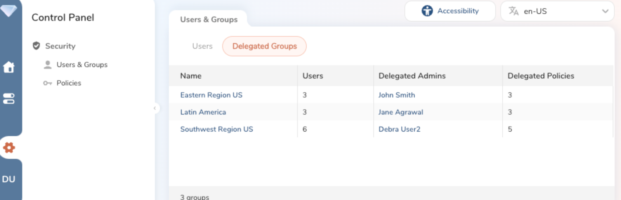Sort by Delegated Policies column header
The height and width of the screenshot is (200, 621).
541,76
